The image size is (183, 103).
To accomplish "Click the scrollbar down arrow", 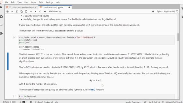I will (x=178, y=98).
